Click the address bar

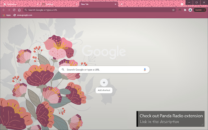point(99,10)
